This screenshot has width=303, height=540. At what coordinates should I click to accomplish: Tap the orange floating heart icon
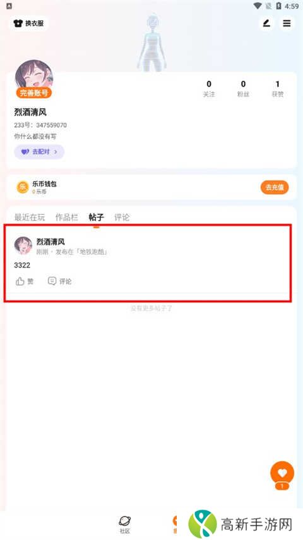click(282, 473)
